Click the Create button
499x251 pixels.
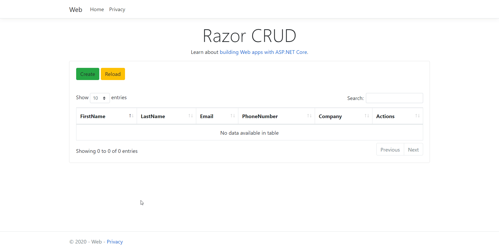tap(87, 74)
